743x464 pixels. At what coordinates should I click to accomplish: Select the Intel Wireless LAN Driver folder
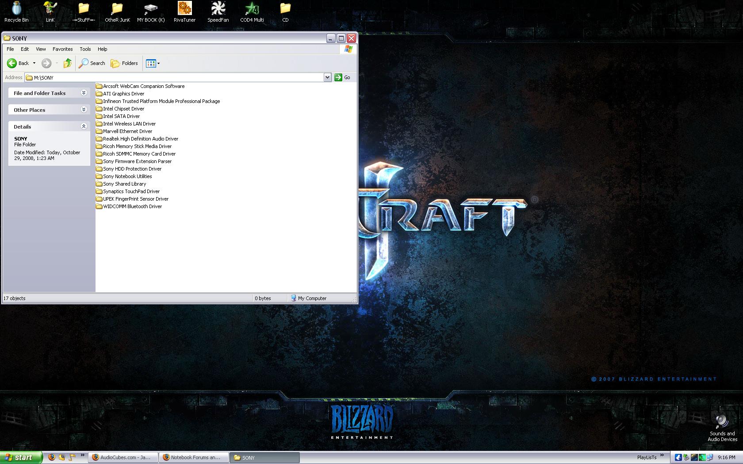126,124
